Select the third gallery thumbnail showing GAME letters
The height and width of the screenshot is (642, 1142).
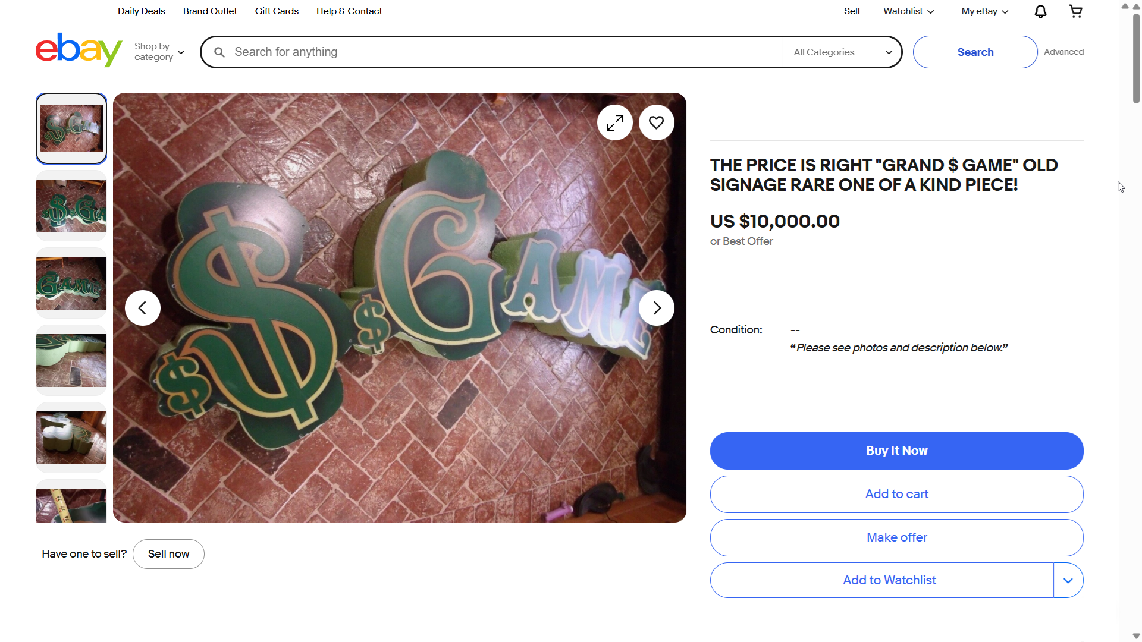click(71, 282)
